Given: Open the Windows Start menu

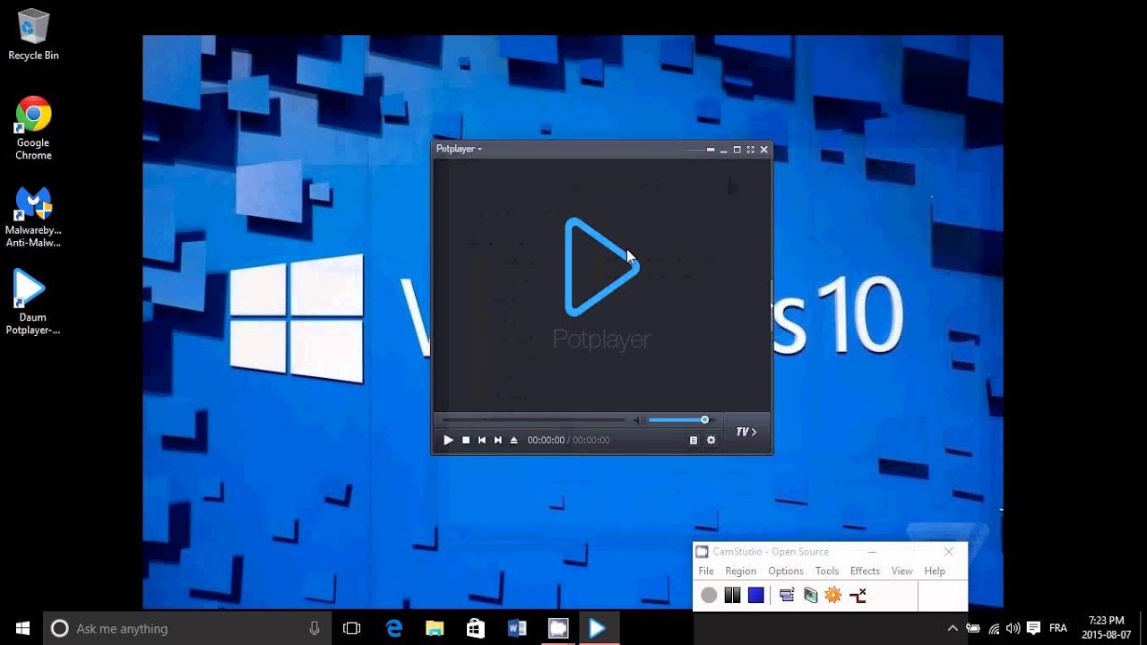Looking at the screenshot, I should pyautogui.click(x=22, y=628).
